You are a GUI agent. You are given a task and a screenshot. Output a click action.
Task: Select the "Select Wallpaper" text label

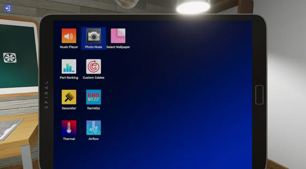[118, 47]
